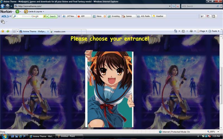Screen dimensions: 223x139
Task: Switch to the meebo.com tab
Action: pyautogui.click(x=65, y=31)
